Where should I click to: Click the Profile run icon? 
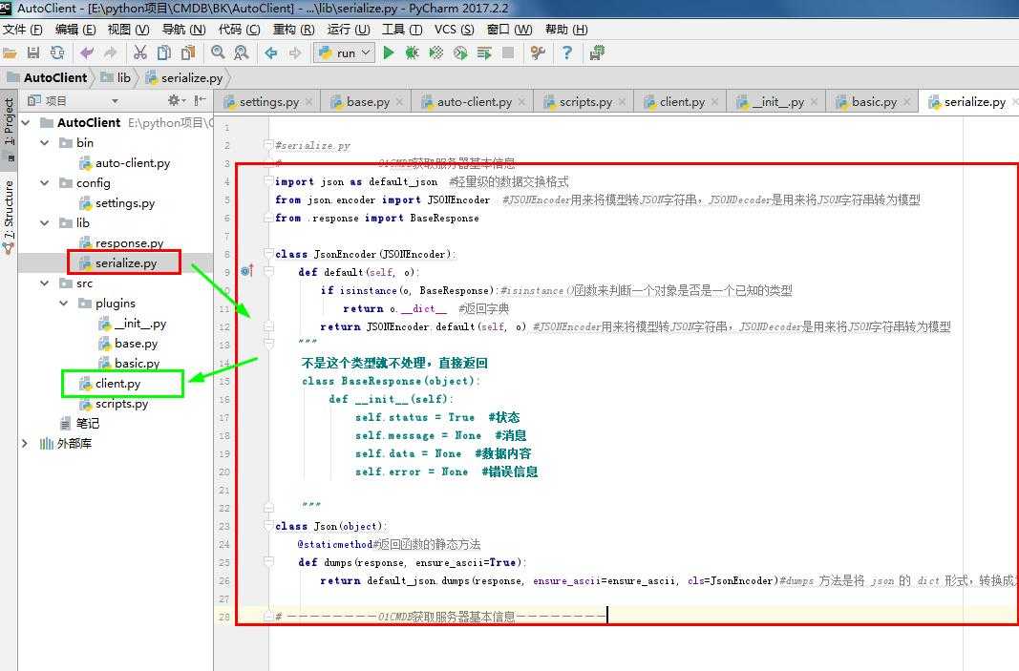pyautogui.click(x=460, y=53)
